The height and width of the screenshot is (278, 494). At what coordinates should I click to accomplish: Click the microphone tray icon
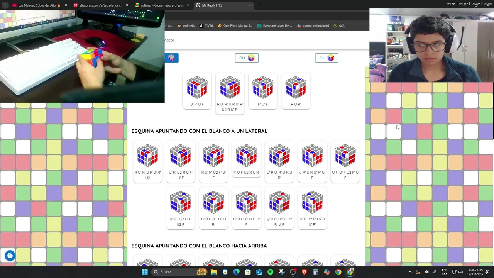[x=435, y=272]
